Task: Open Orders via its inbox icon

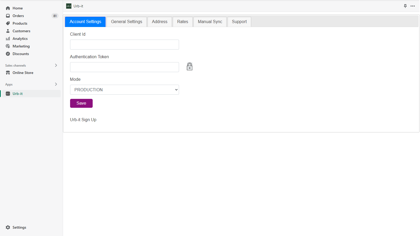Action: pyautogui.click(x=8, y=16)
